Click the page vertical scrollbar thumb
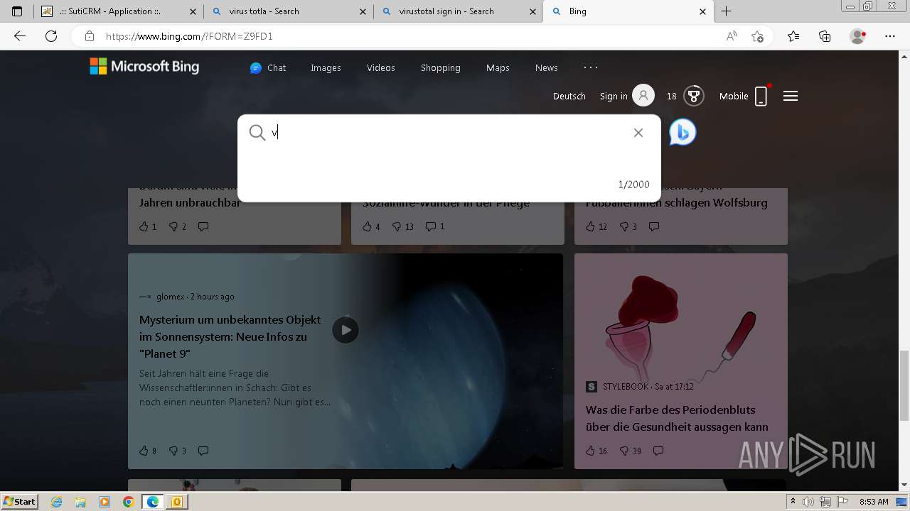910x511 pixels. tap(904, 385)
